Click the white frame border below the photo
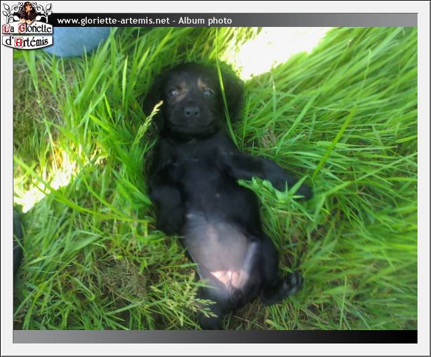Screen dimensions: 431x357 point(215,349)
